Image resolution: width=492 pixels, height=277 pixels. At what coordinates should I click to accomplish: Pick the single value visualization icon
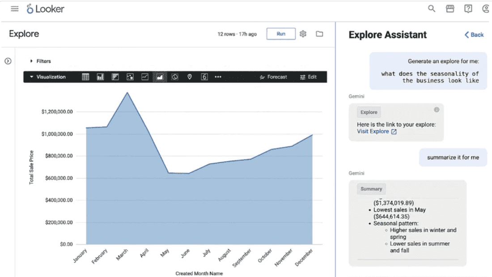(204, 77)
